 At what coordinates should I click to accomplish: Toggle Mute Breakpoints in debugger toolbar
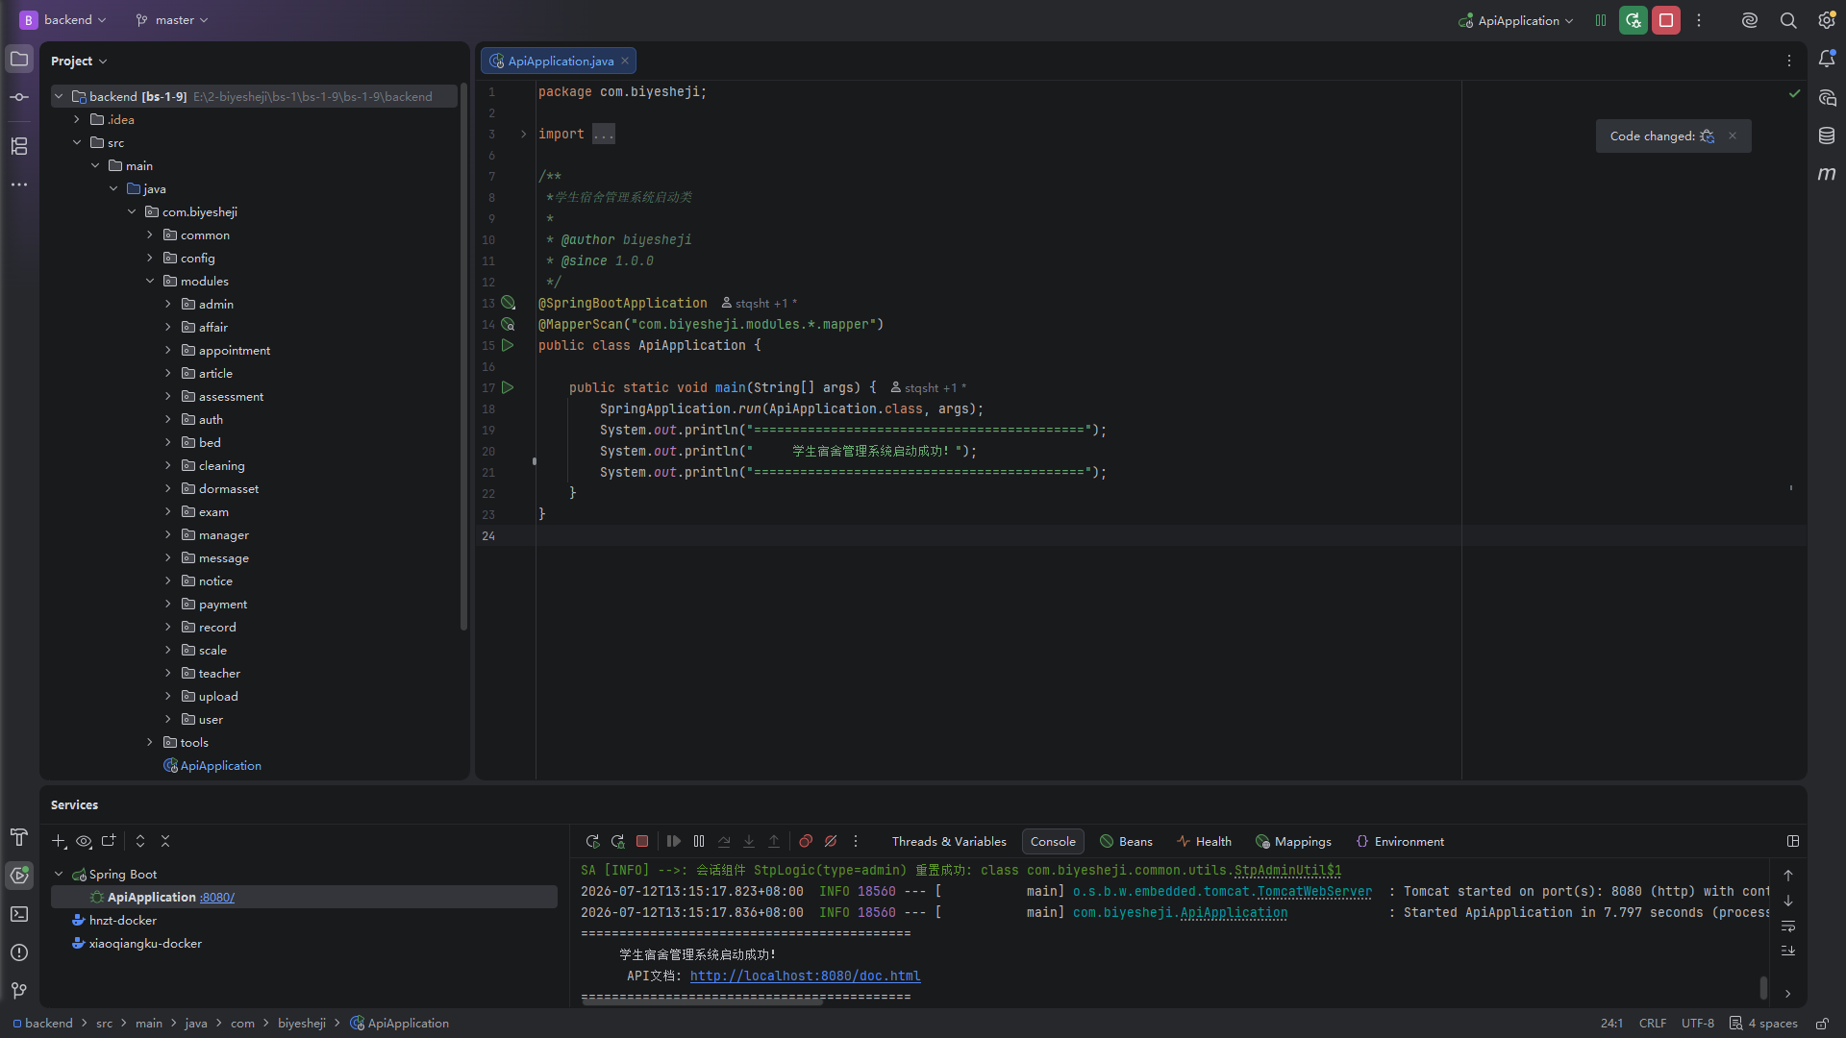[x=831, y=841]
